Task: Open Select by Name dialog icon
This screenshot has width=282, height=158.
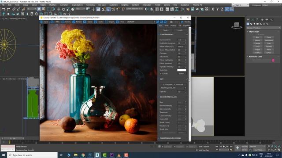Action: click(x=44, y=9)
